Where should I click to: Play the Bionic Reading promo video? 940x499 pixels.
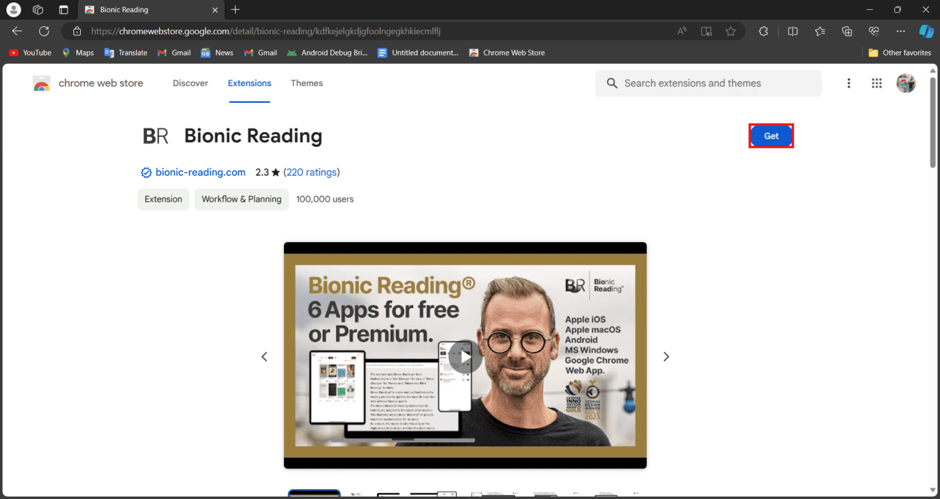464,357
